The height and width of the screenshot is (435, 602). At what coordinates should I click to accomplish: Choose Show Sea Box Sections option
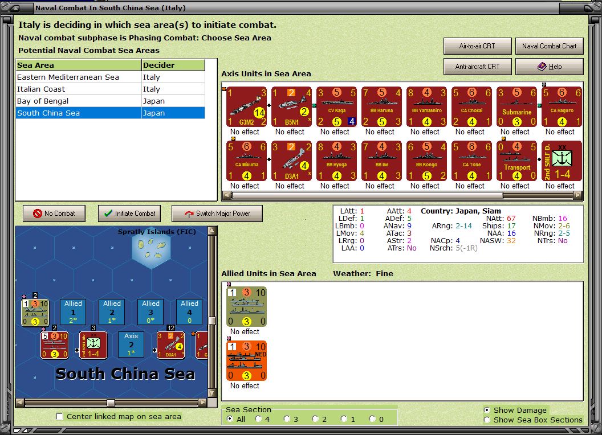coord(487,420)
